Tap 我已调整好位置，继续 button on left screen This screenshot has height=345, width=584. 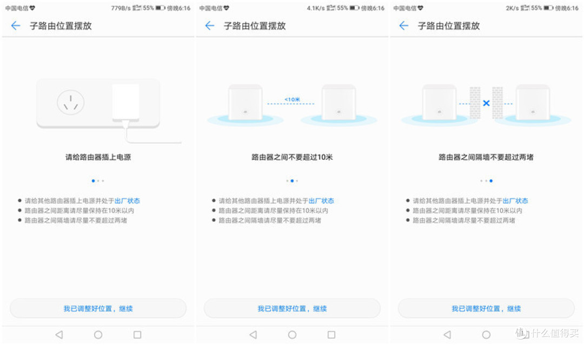(x=98, y=308)
